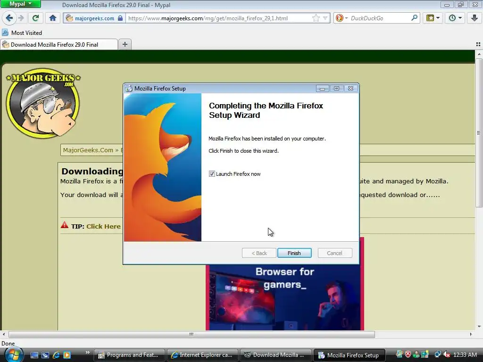Switch to Internet Explorer taskbar button
The width and height of the screenshot is (483, 362).
pyautogui.click(x=202, y=355)
